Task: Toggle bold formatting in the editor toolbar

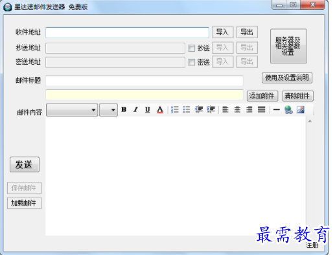Action: tap(124, 109)
